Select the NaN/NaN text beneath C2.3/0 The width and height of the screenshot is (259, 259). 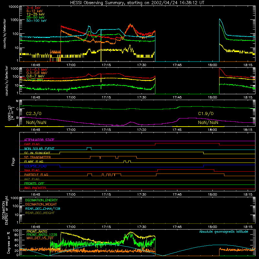click(36, 123)
